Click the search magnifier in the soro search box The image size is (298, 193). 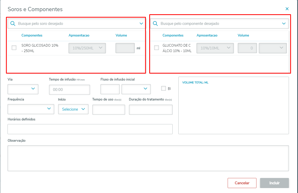point(13,24)
